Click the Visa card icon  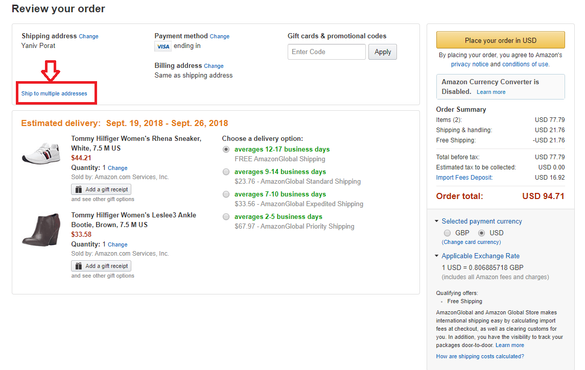[163, 46]
